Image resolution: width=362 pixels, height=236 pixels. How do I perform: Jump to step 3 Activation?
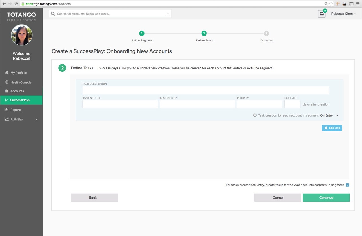(266, 34)
